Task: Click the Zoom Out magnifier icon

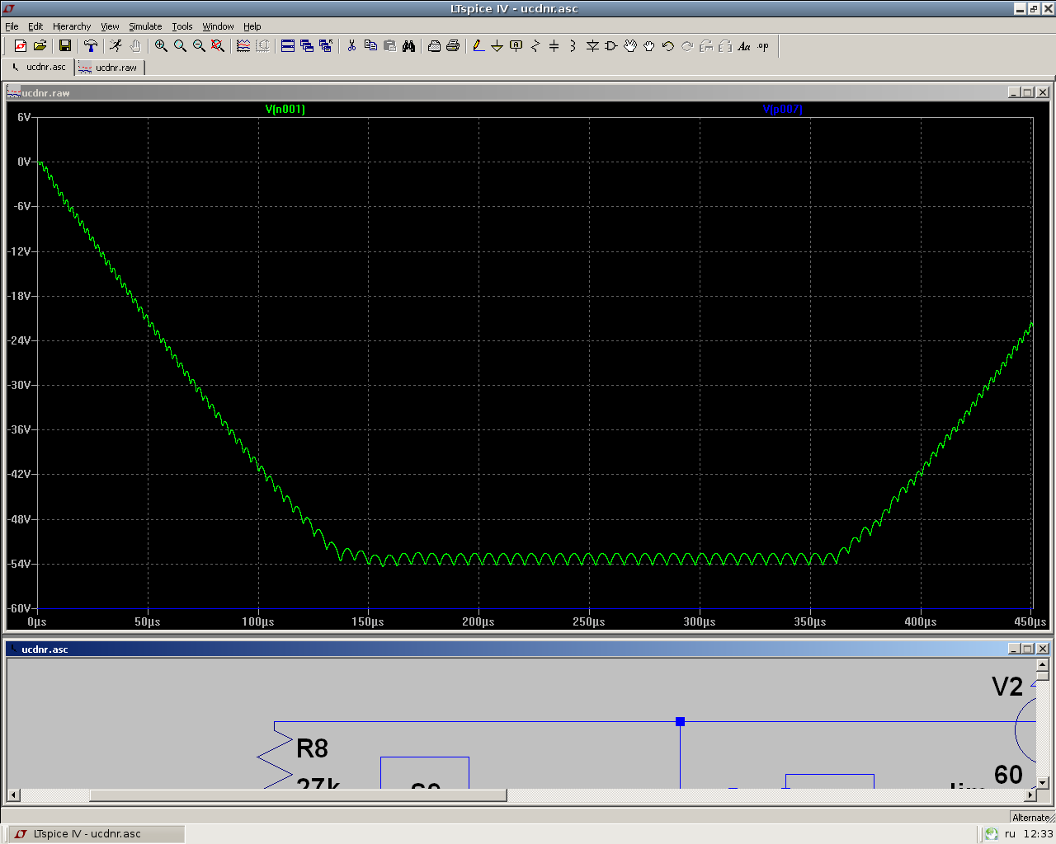Action: pyautogui.click(x=199, y=46)
